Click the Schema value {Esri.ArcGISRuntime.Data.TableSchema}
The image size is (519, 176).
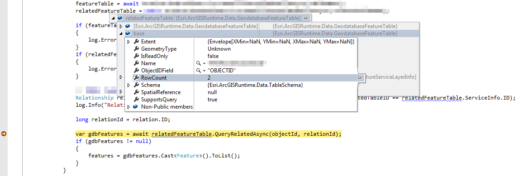point(255,85)
